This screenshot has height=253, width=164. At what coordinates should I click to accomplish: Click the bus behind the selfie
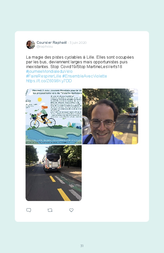coord(132,112)
